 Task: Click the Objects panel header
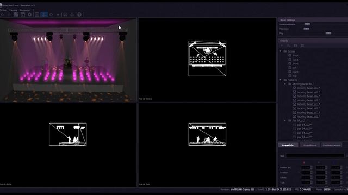tap(313, 41)
